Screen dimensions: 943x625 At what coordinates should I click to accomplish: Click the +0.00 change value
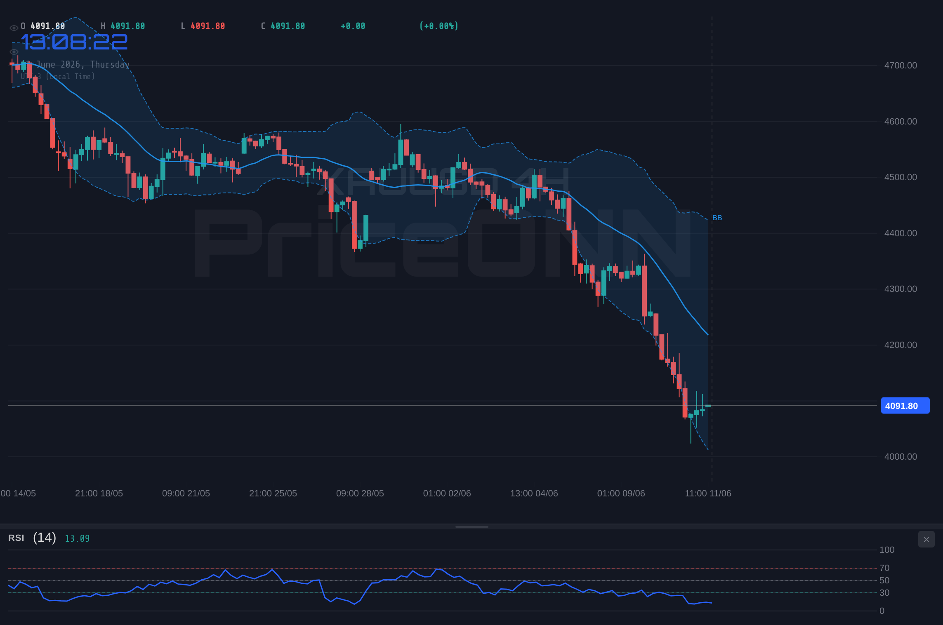[353, 26]
